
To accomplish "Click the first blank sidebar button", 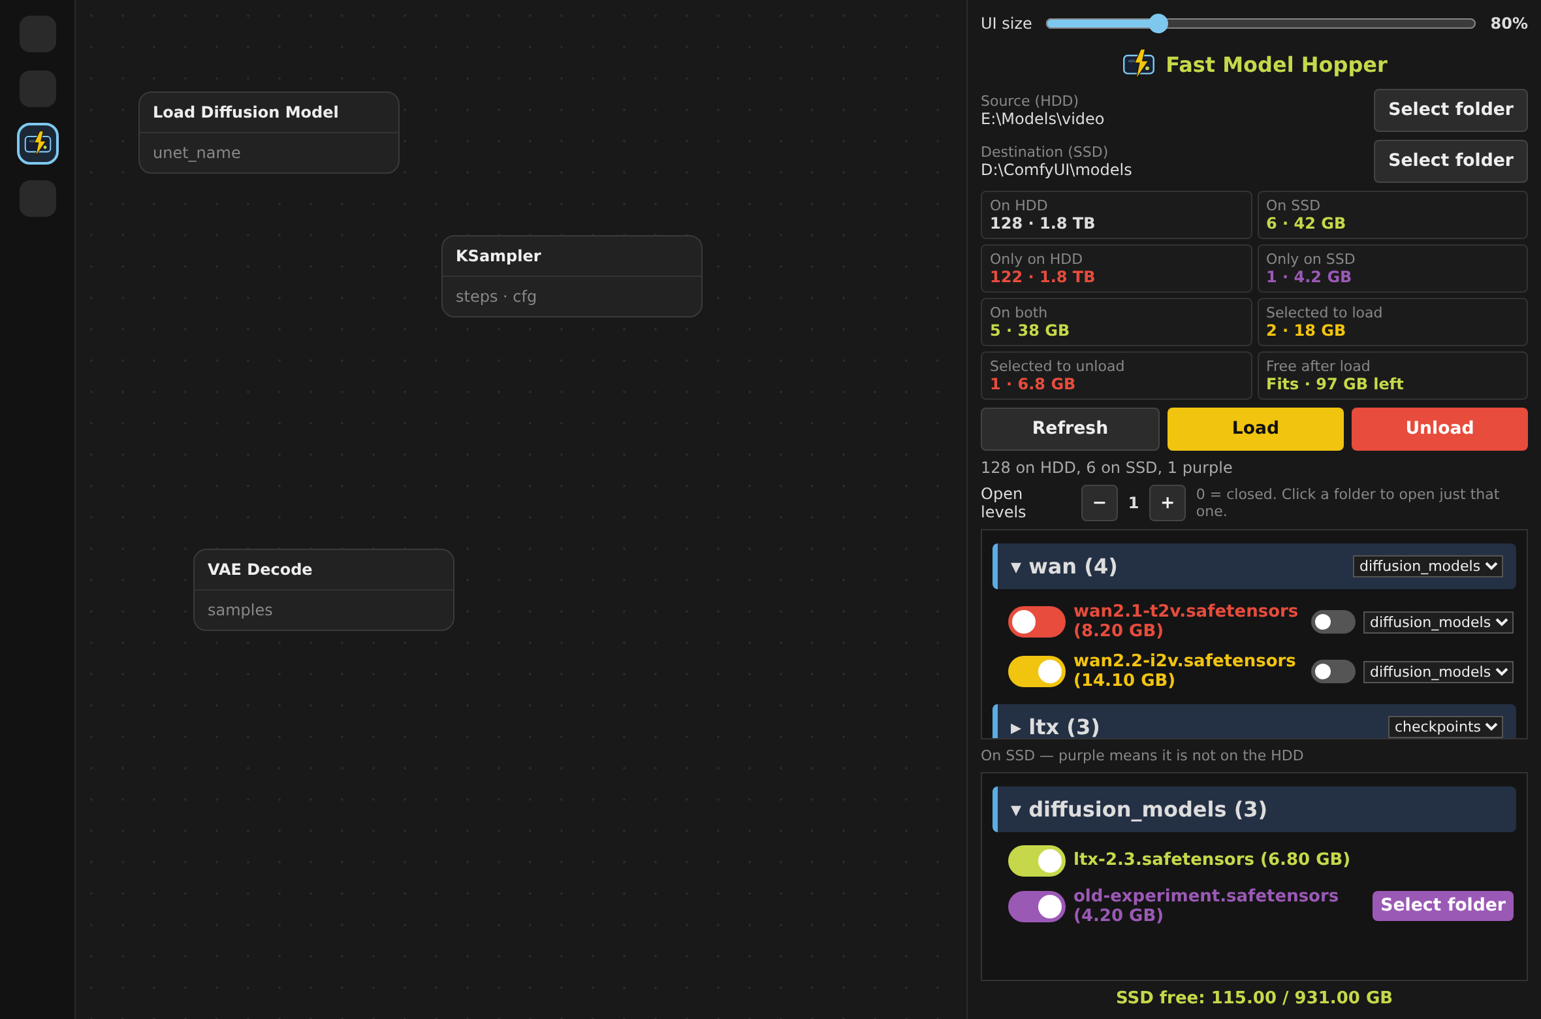I will coord(38,34).
